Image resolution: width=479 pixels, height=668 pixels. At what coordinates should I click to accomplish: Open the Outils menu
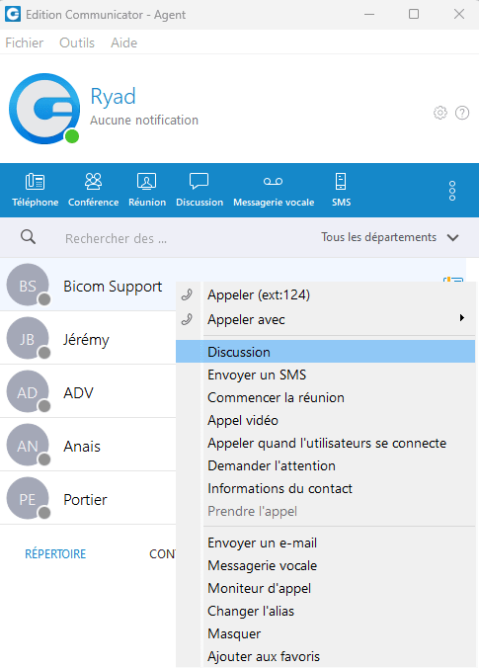coord(77,42)
